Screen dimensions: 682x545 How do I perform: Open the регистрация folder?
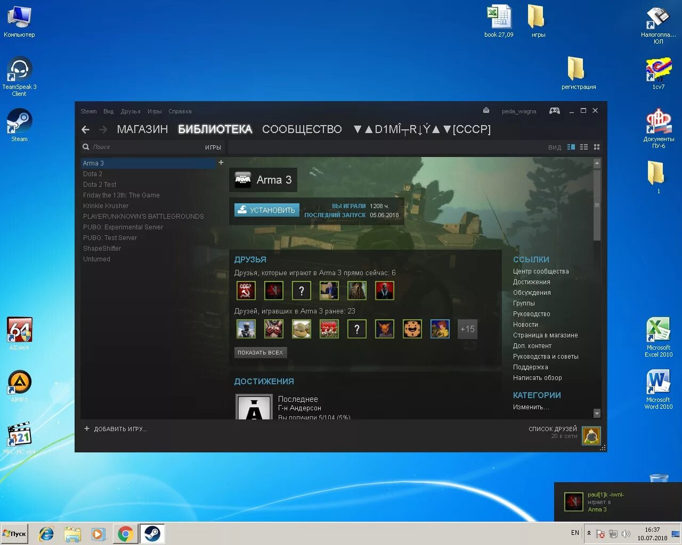pyautogui.click(x=579, y=73)
